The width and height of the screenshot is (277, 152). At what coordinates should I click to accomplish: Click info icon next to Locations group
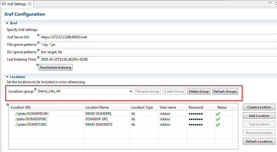pos(35,89)
